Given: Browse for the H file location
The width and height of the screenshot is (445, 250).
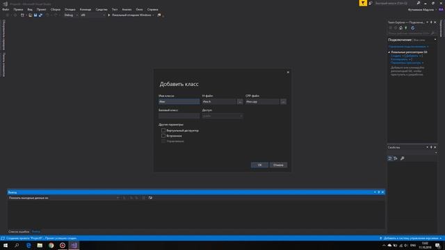Looking at the screenshot, I should 240,101.
